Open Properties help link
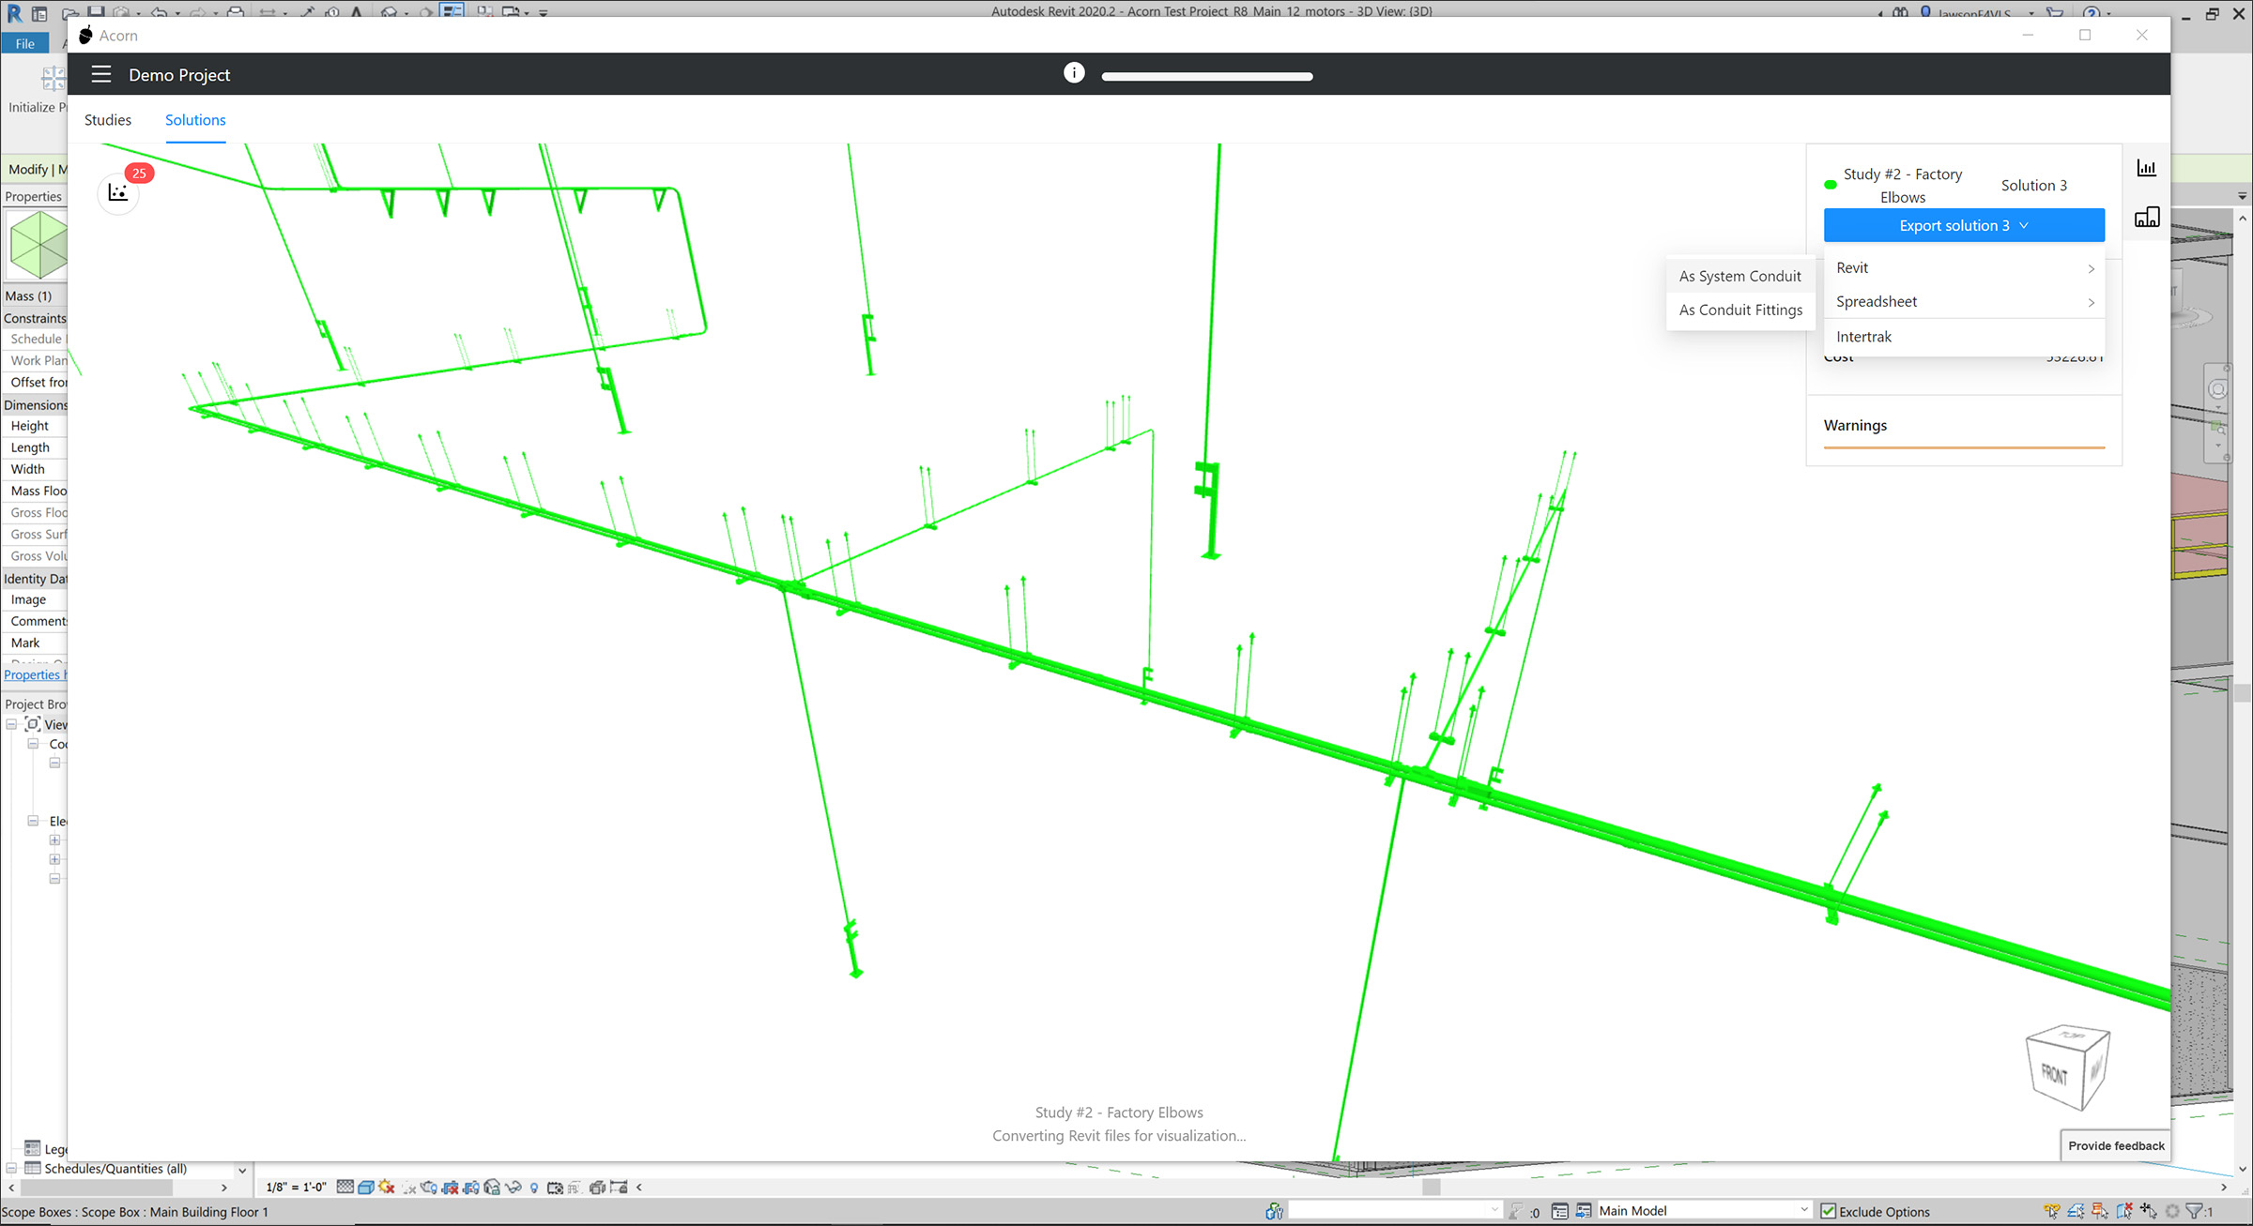The height and width of the screenshot is (1226, 2253). 35,674
